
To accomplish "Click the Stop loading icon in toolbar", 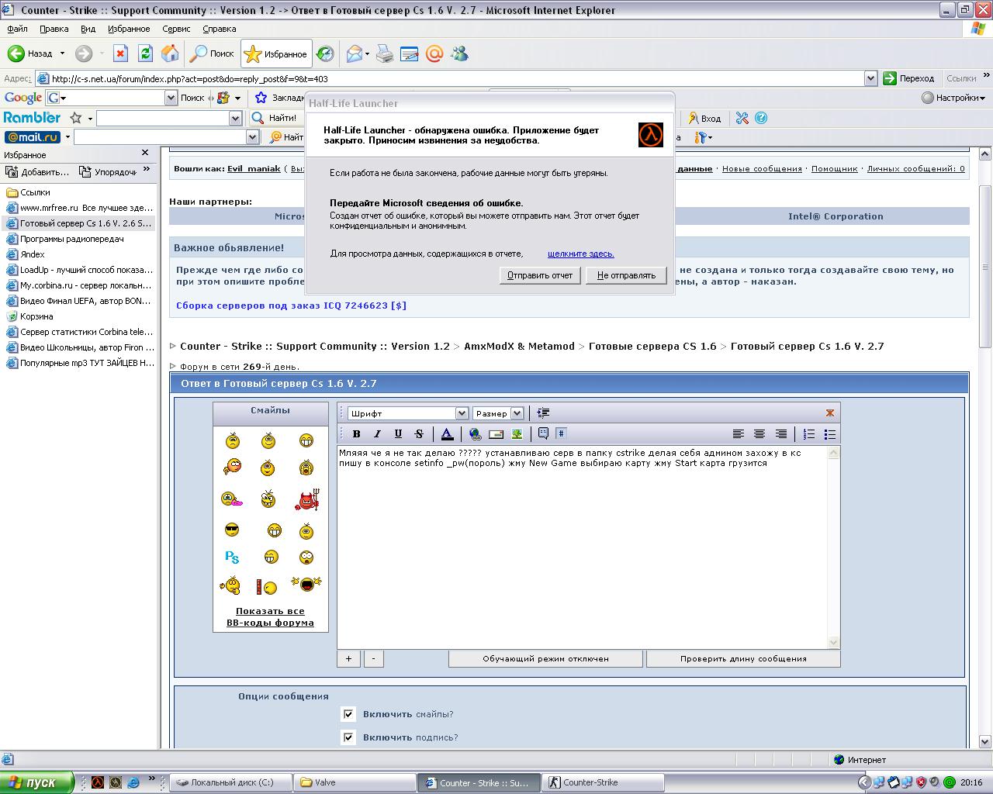I will 120,54.
